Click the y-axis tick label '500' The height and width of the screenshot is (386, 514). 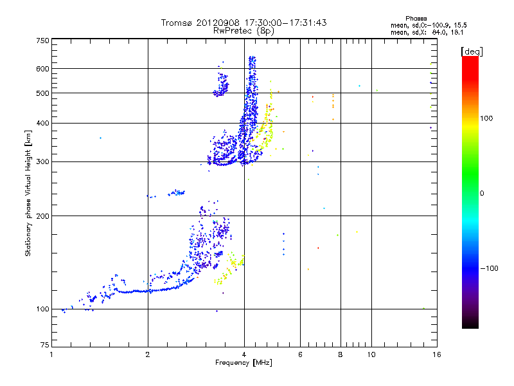[42, 93]
